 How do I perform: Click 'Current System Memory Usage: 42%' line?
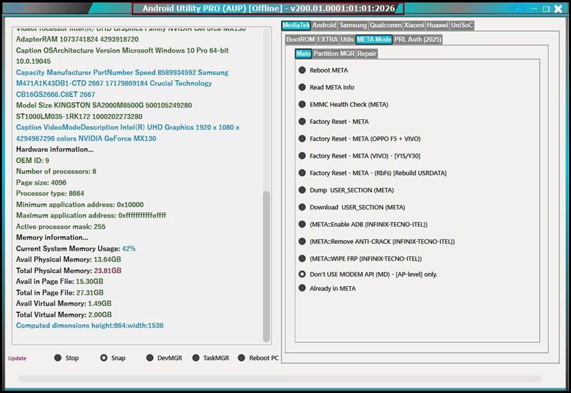pos(76,249)
